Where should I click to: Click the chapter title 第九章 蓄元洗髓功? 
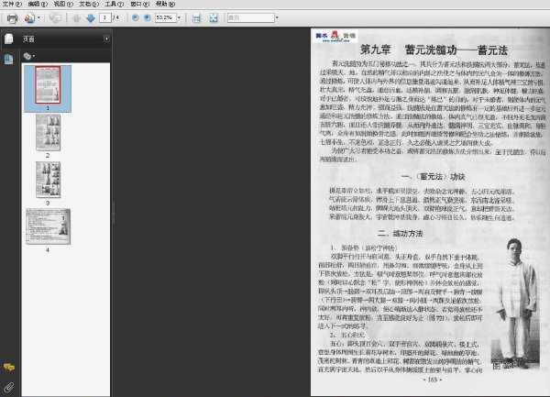point(434,50)
